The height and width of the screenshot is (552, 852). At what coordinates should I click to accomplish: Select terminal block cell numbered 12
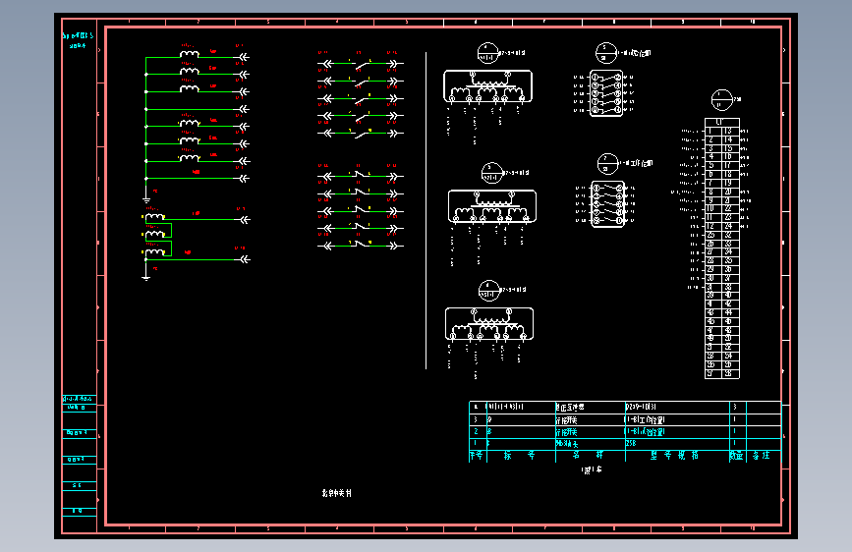(x=712, y=226)
